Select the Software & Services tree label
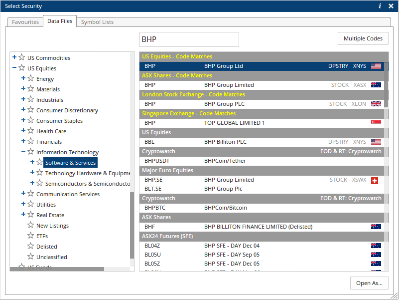Viewport: 399px width, 300px height. [x=71, y=163]
